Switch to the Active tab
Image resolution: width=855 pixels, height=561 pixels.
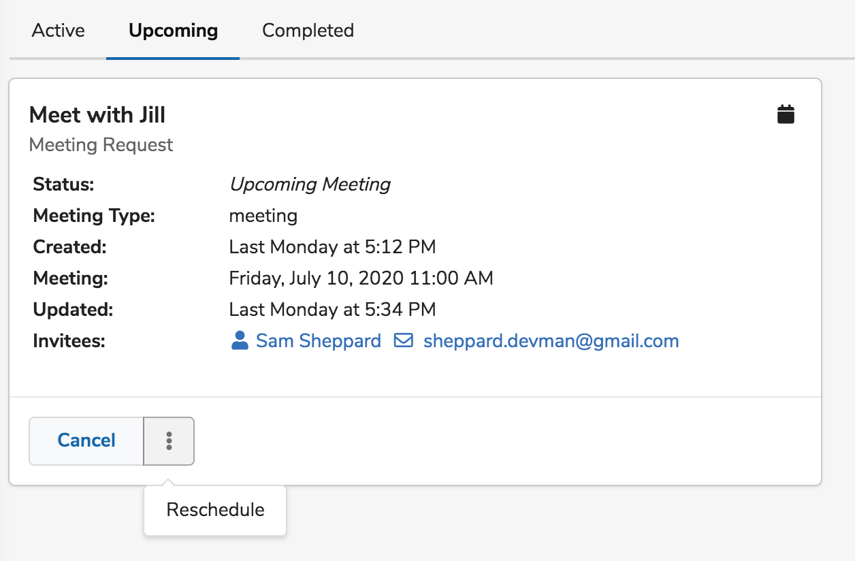[x=58, y=31]
